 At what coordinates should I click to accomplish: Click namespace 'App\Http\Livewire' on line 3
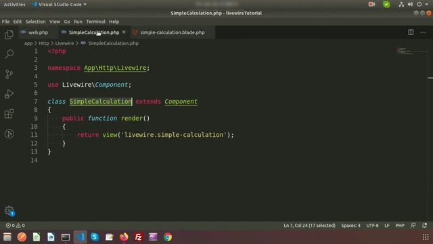[115, 68]
